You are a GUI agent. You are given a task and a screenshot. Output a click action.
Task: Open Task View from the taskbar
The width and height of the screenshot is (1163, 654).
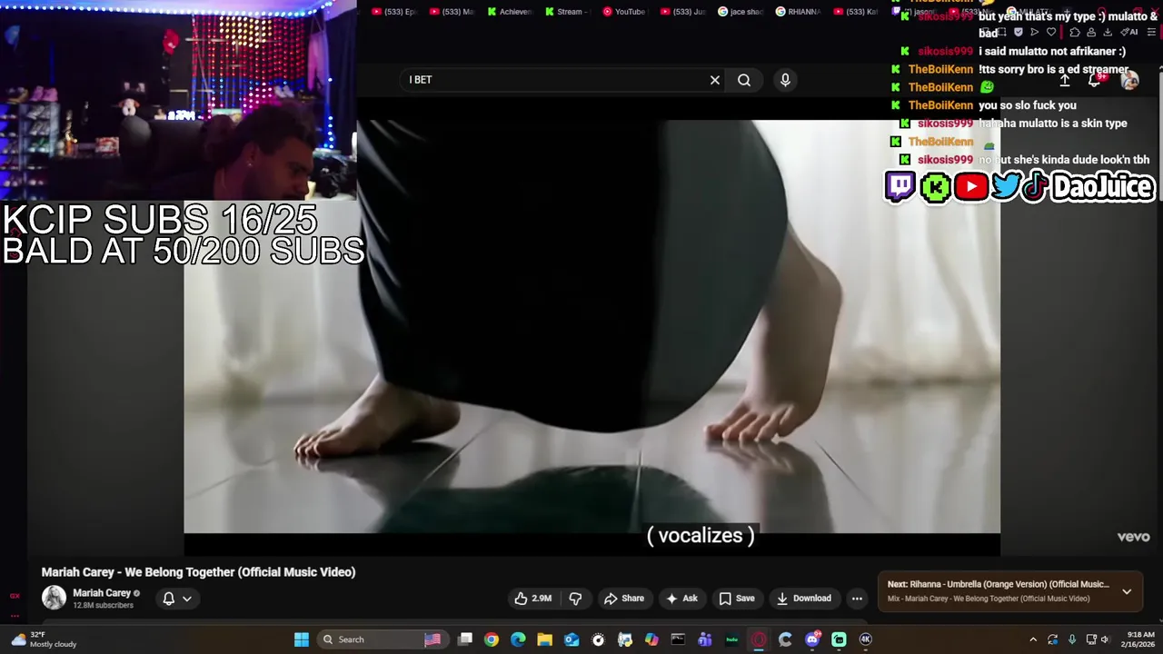465,639
